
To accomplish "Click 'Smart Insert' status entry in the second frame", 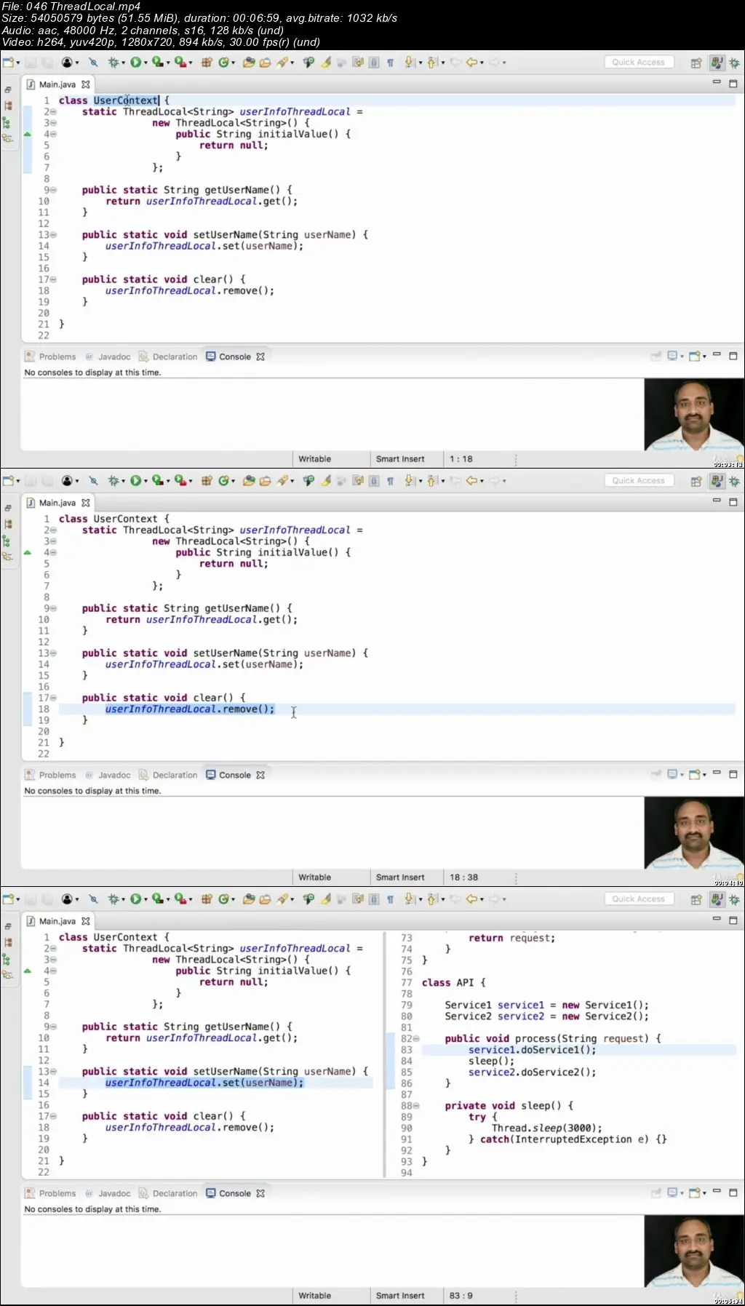I will click(x=400, y=877).
